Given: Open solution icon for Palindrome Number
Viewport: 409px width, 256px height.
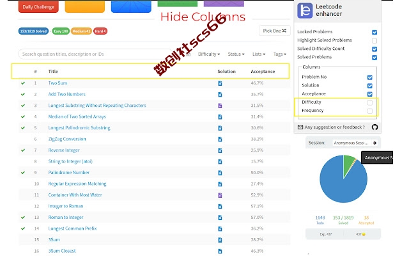Looking at the screenshot, I should coord(220,173).
